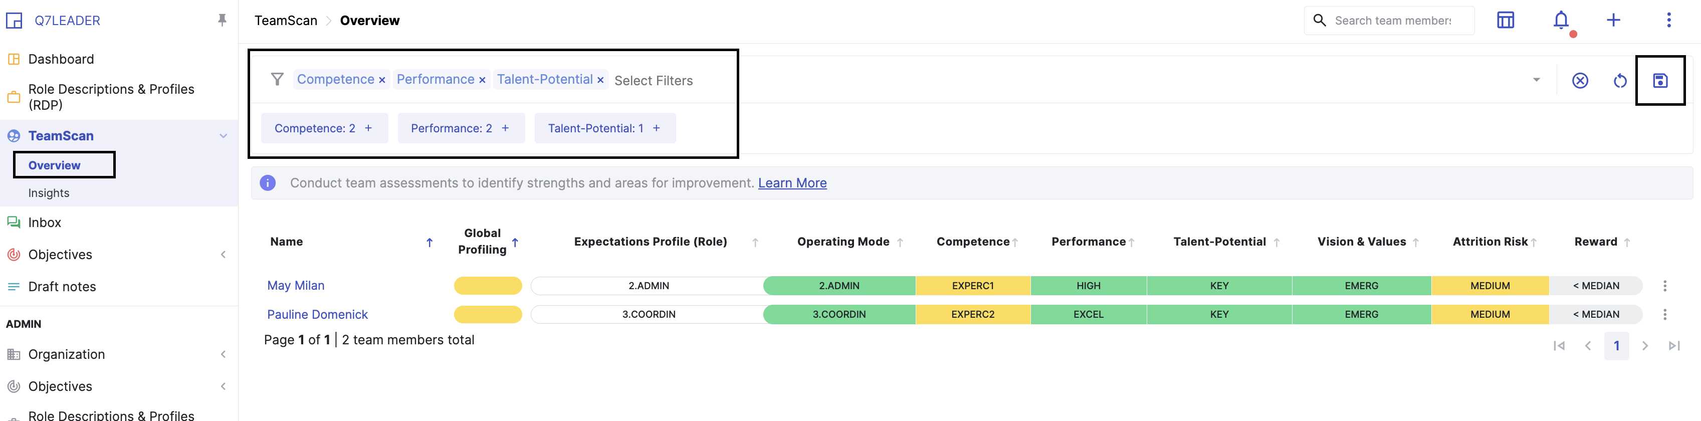This screenshot has width=1701, height=421.
Task: Click the save filter icon
Action: [1659, 81]
